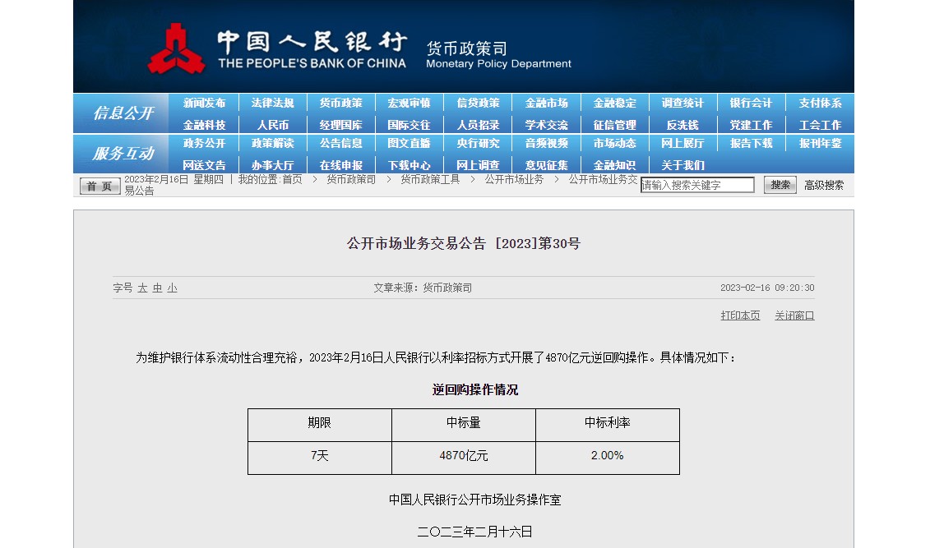Open the 报告下载 menu item
Viewport: 930px width, 548px height.
coord(752,144)
